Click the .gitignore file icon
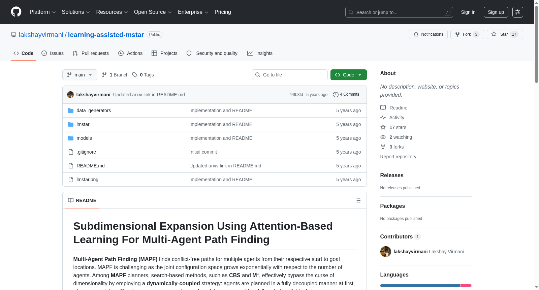The width and height of the screenshot is (539, 290). pos(71,152)
